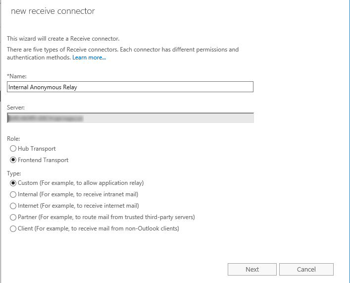This screenshot has height=283, width=350.
Task: Click the '*Name:' field label
Action: [x=17, y=76]
